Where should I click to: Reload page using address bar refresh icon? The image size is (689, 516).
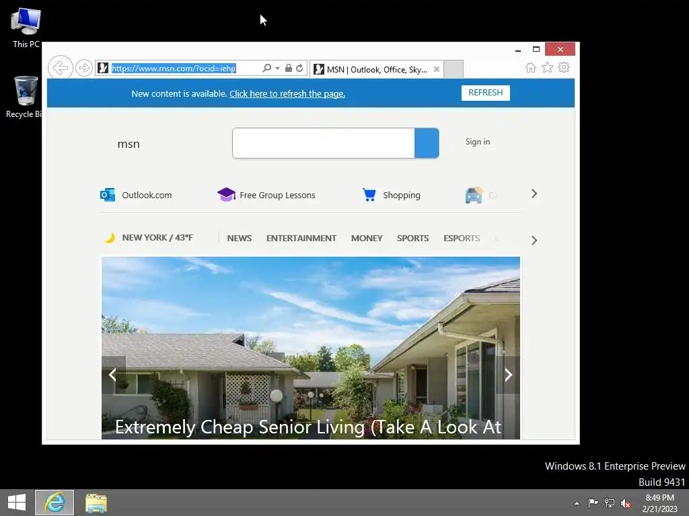click(299, 68)
